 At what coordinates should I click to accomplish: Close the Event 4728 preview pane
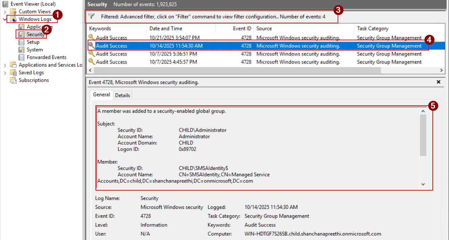(x=438, y=82)
